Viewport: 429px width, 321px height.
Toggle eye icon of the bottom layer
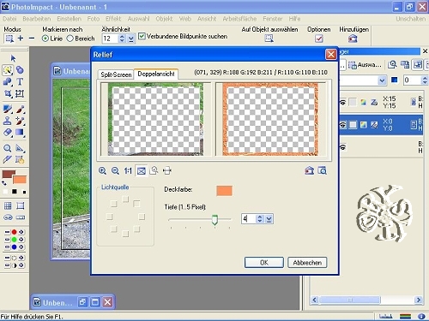click(342, 147)
